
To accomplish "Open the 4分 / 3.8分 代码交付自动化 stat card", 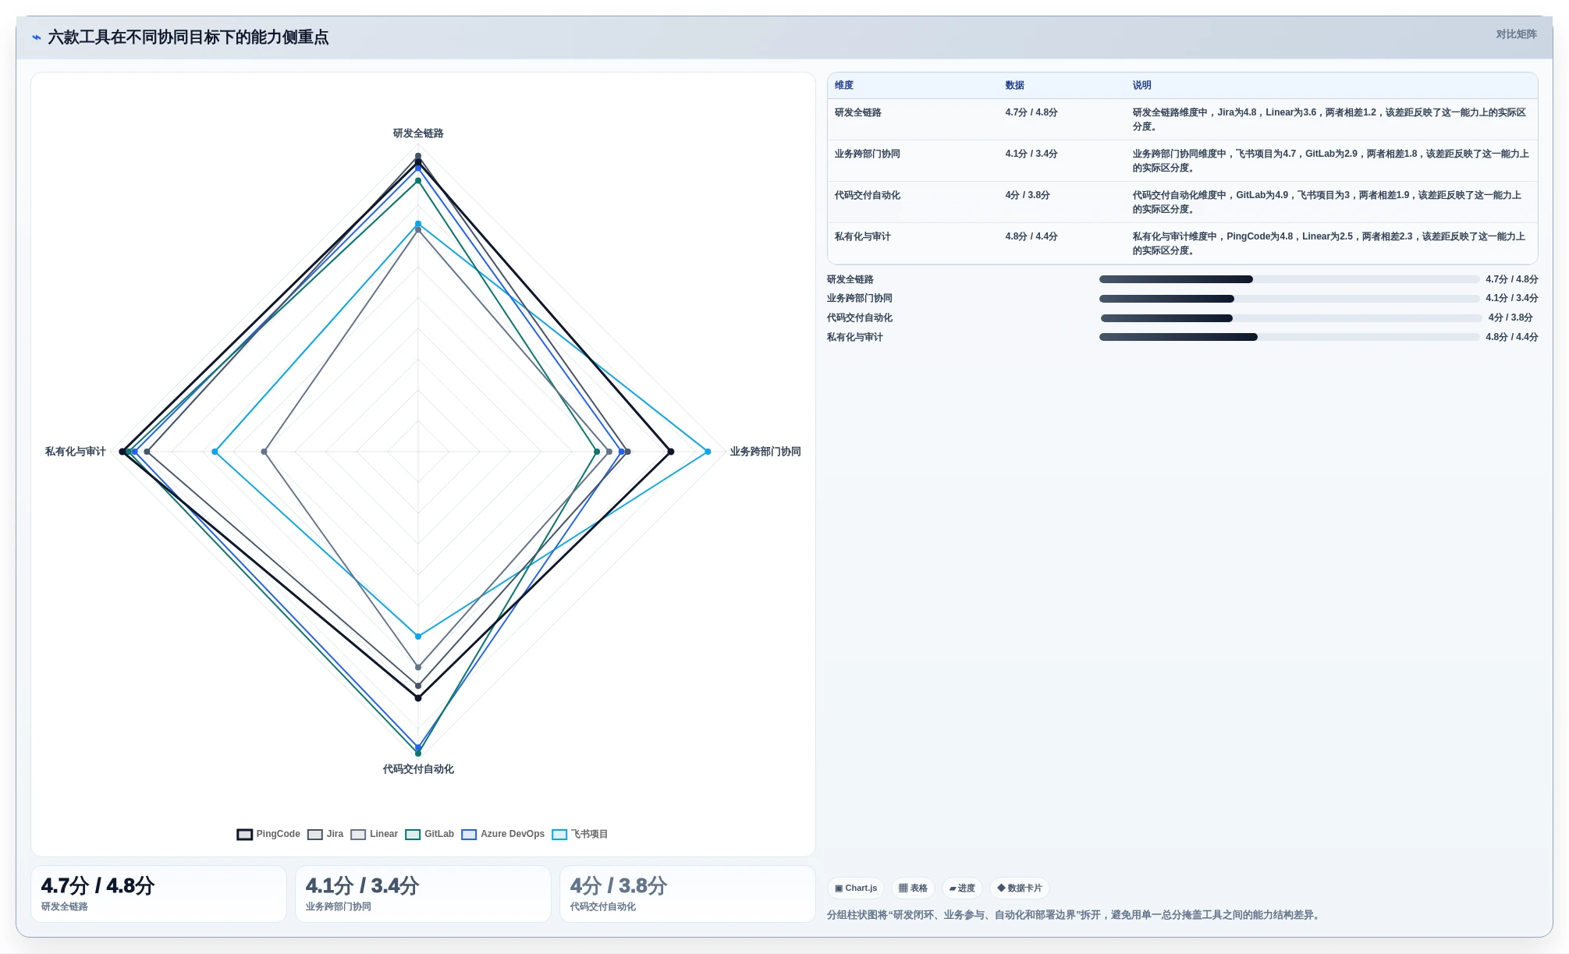I will pos(687,894).
